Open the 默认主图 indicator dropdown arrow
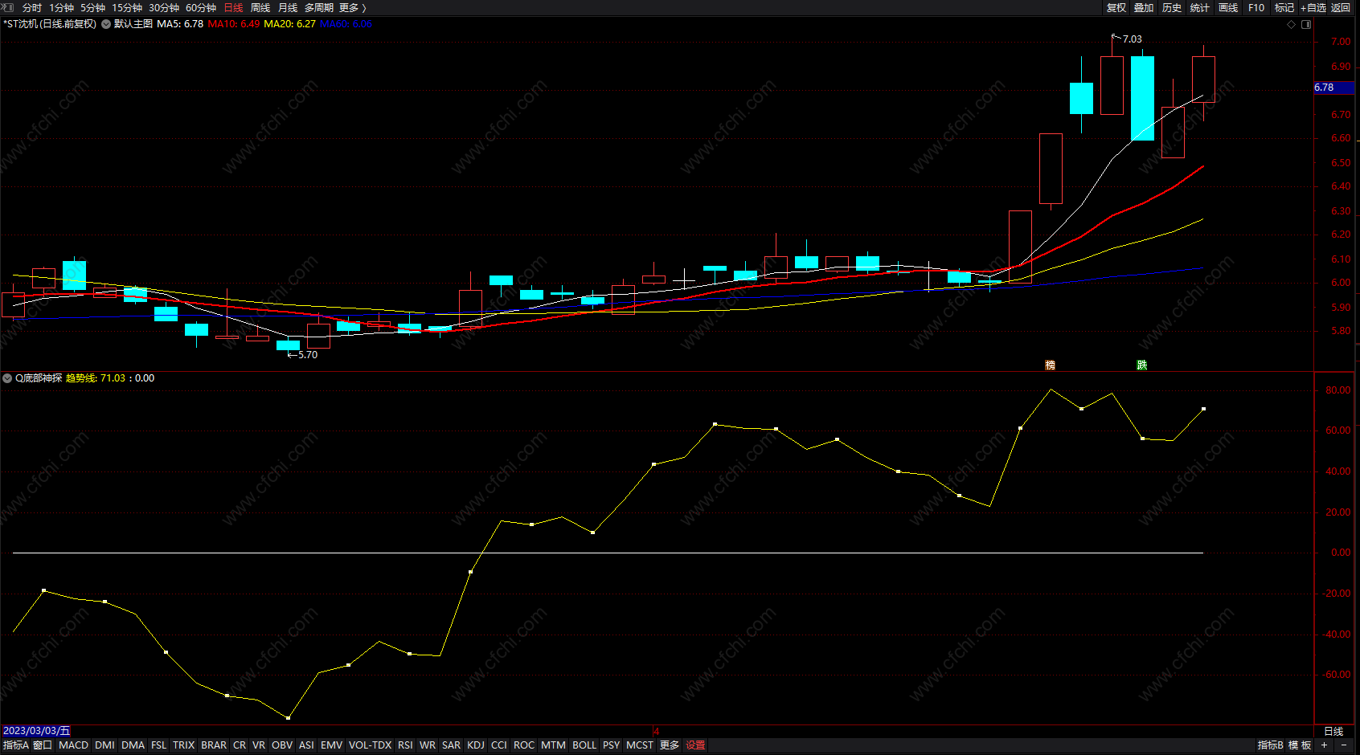The height and width of the screenshot is (755, 1360). tap(106, 24)
